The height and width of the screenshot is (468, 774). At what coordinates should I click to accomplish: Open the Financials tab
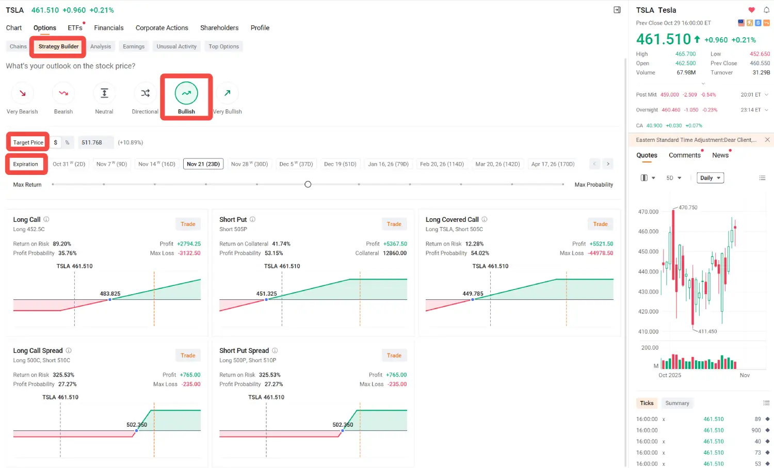109,28
